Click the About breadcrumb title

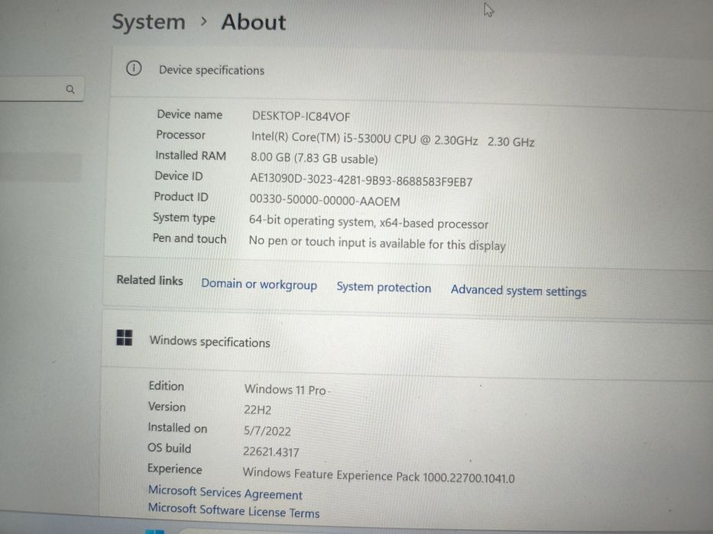click(x=253, y=22)
